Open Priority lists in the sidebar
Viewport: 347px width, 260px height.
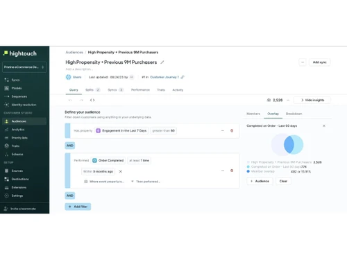19,138
